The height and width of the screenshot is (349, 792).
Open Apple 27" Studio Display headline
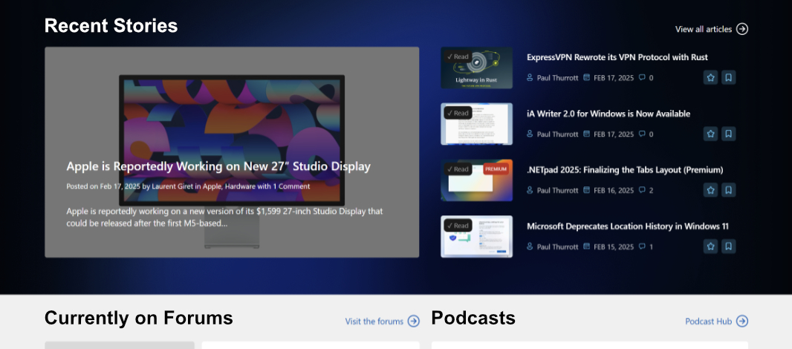coord(218,166)
